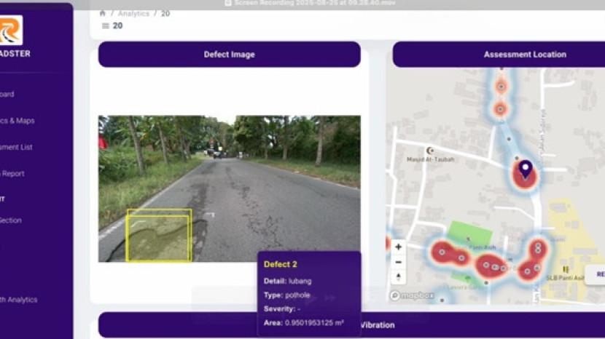Viewport: 605px width, 339px height.
Task: Click the Mapbox logo on the map
Action: click(x=412, y=296)
